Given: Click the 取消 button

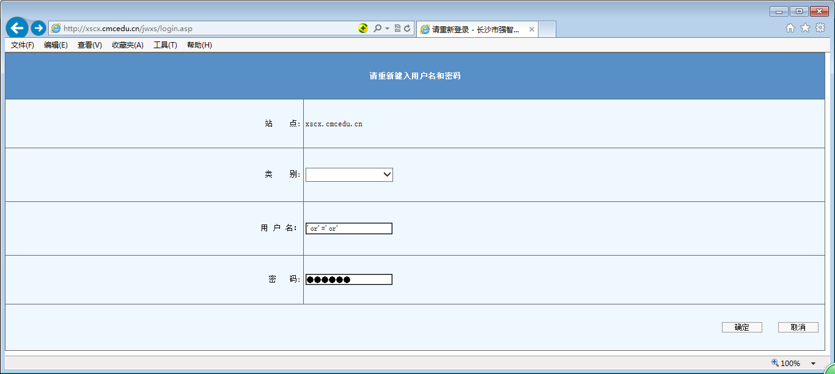Looking at the screenshot, I should coord(798,328).
